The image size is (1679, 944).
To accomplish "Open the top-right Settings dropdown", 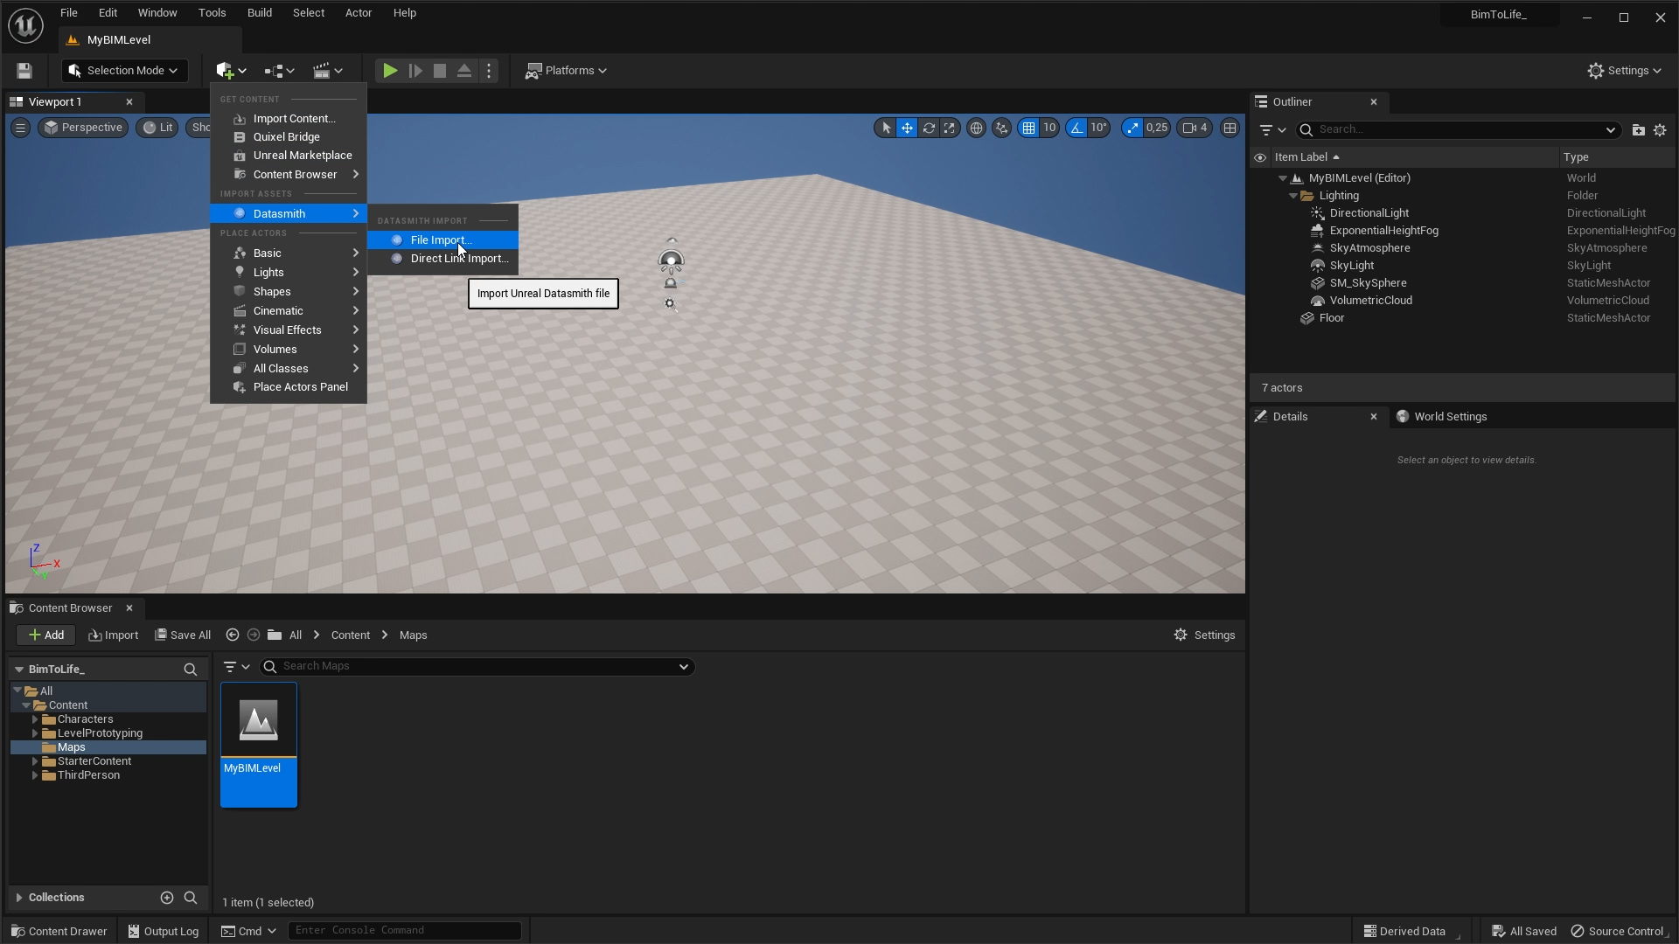I will pyautogui.click(x=1624, y=71).
